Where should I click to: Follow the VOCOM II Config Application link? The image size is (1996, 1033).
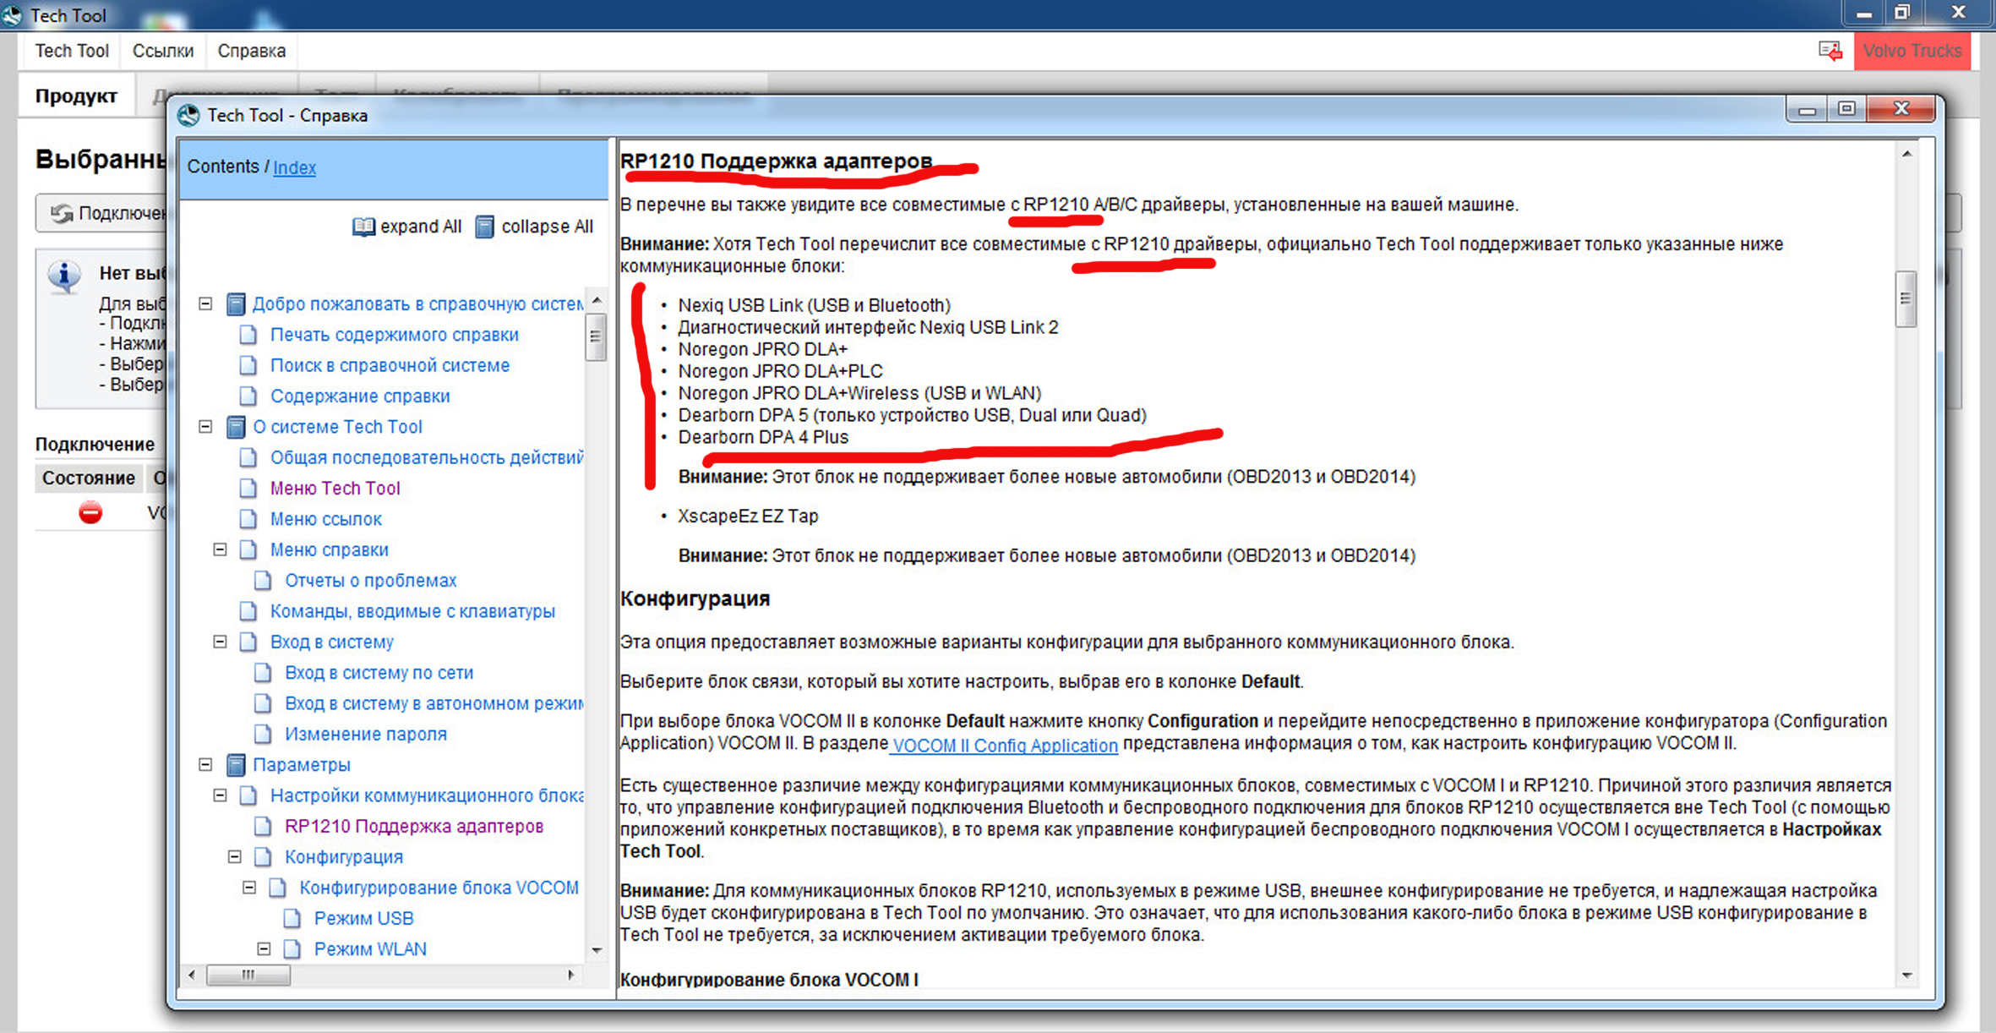pos(1005,746)
